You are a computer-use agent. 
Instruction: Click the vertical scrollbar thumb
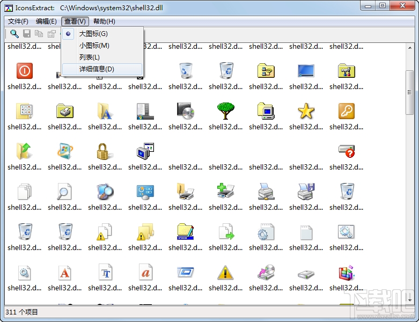coord(409,92)
